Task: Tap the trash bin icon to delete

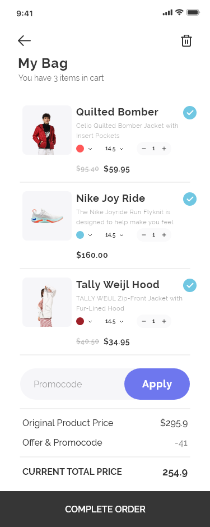Action: coord(186,41)
